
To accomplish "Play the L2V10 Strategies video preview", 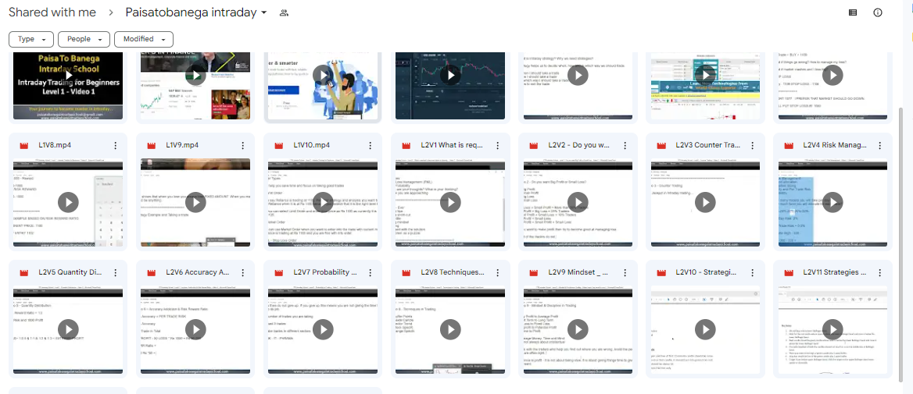I will tap(705, 329).
